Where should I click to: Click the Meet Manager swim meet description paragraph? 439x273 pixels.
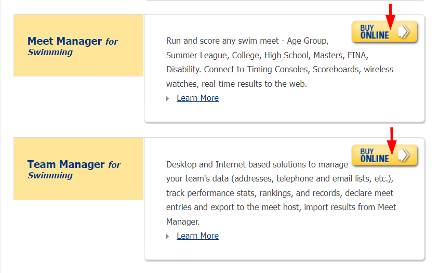(x=280, y=62)
